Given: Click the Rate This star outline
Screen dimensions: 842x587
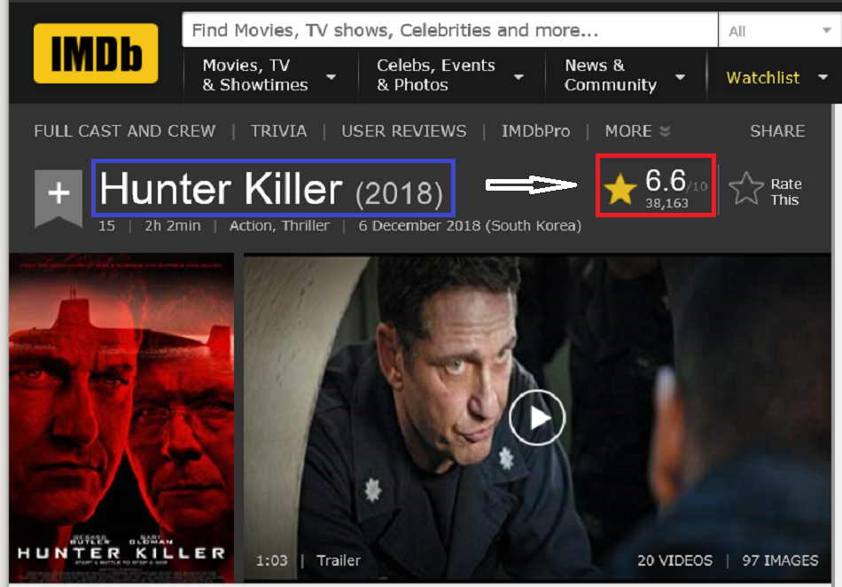Looking at the screenshot, I should tap(746, 188).
